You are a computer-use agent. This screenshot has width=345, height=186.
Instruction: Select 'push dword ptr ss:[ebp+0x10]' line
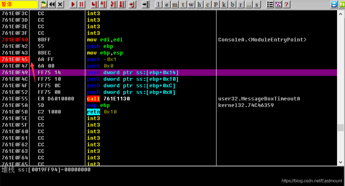(133, 79)
